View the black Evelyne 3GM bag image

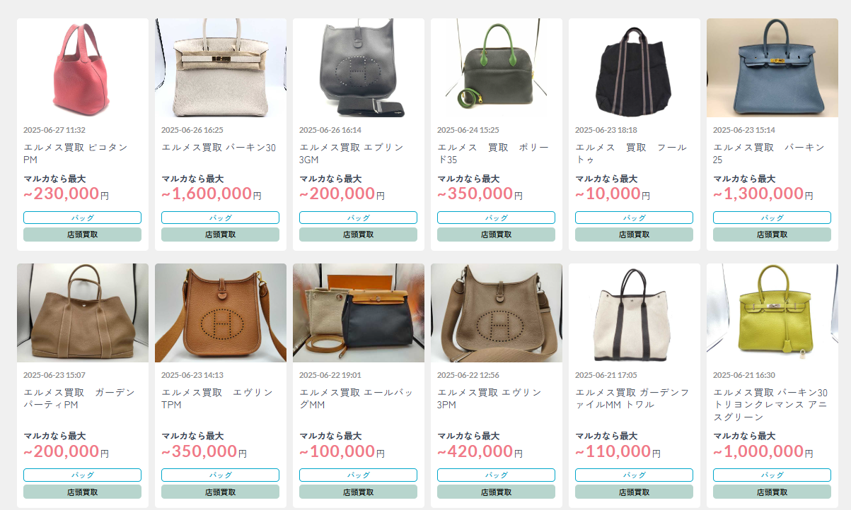pyautogui.click(x=359, y=68)
